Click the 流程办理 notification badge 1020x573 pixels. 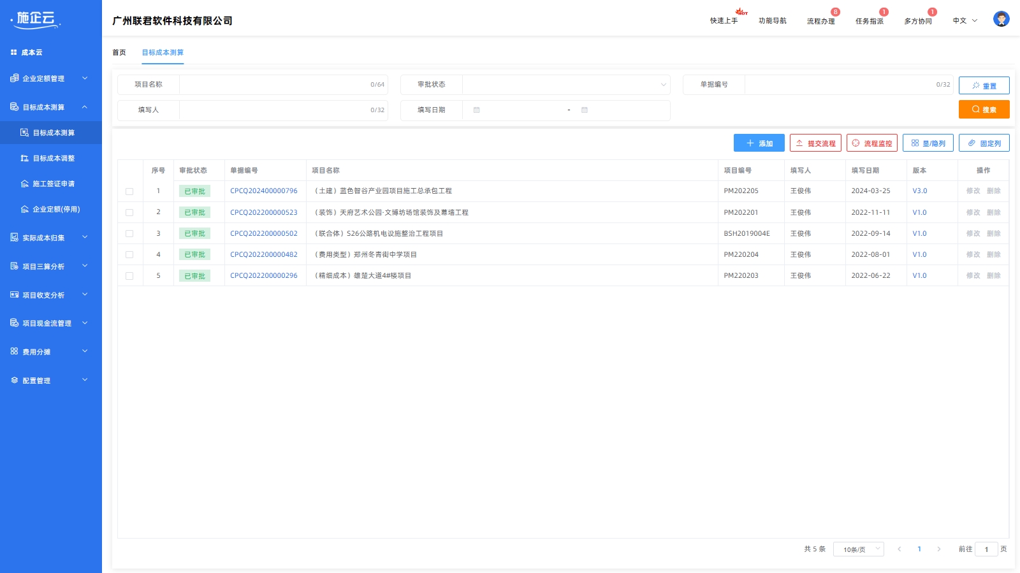(x=835, y=12)
